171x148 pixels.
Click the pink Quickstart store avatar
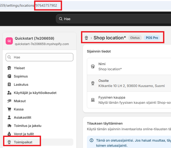9,41
